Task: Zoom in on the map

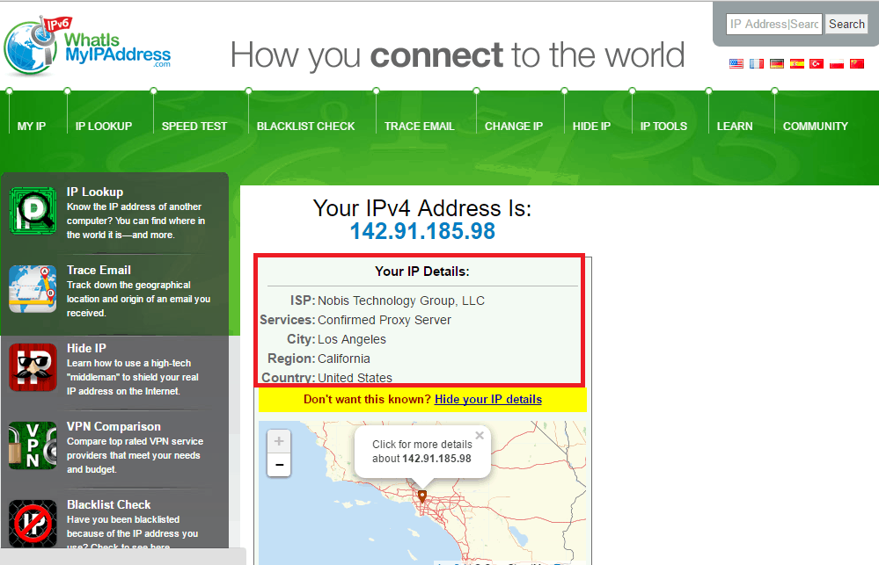Action: tap(279, 441)
